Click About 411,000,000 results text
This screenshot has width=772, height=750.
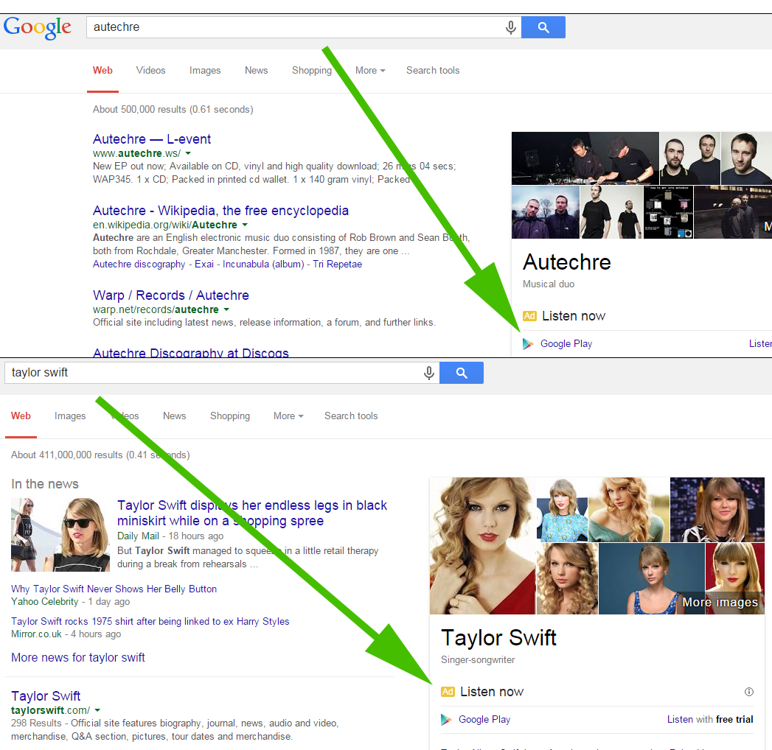pos(100,455)
